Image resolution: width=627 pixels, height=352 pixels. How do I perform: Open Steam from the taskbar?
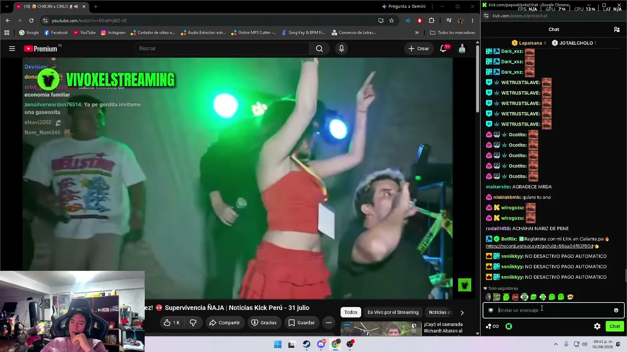pyautogui.click(x=307, y=344)
